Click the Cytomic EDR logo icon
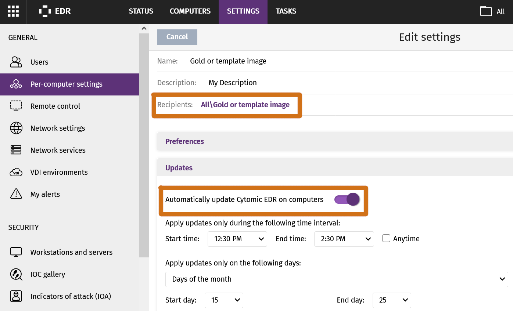 pos(45,11)
